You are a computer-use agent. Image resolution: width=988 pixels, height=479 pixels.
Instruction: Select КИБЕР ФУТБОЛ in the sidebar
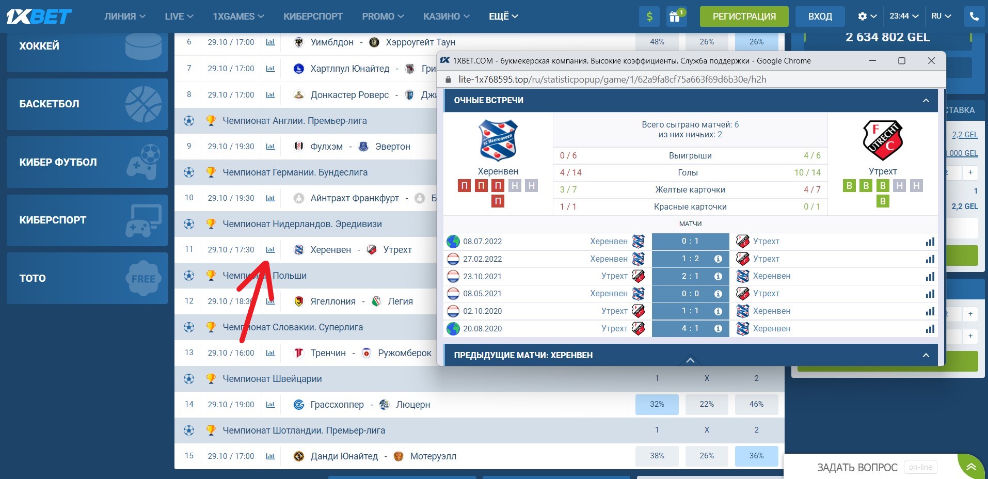click(x=87, y=162)
